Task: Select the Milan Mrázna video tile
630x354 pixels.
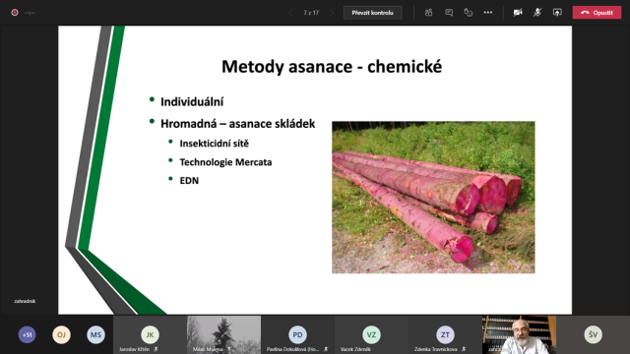Action: (223, 334)
